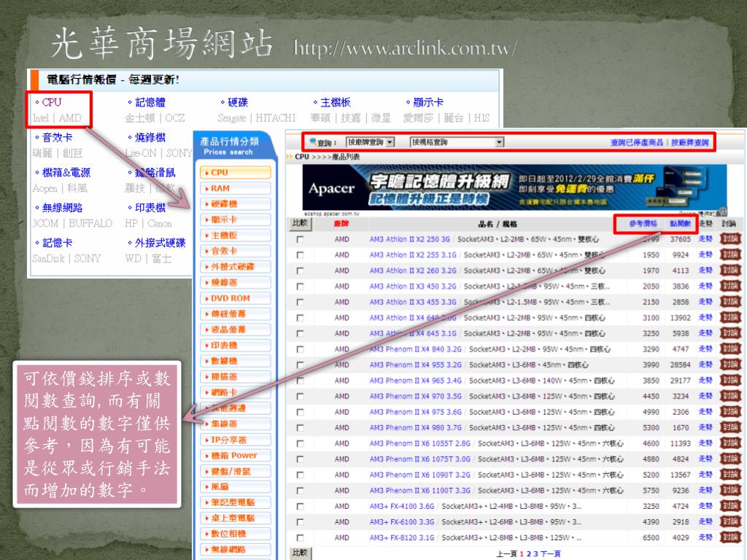Open 外接式硬碟 link in price report
747x560 pixels.
[160, 243]
